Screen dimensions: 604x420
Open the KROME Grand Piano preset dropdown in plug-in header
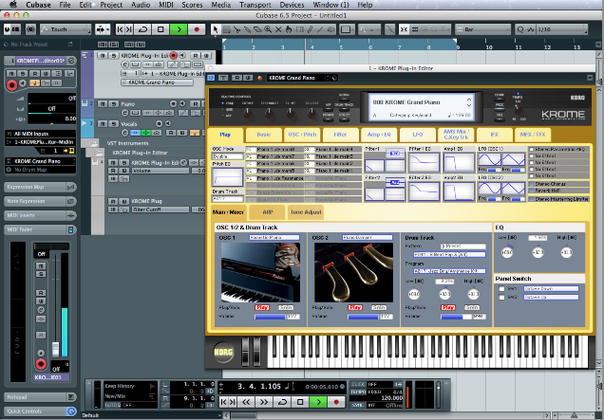pyautogui.click(x=299, y=78)
